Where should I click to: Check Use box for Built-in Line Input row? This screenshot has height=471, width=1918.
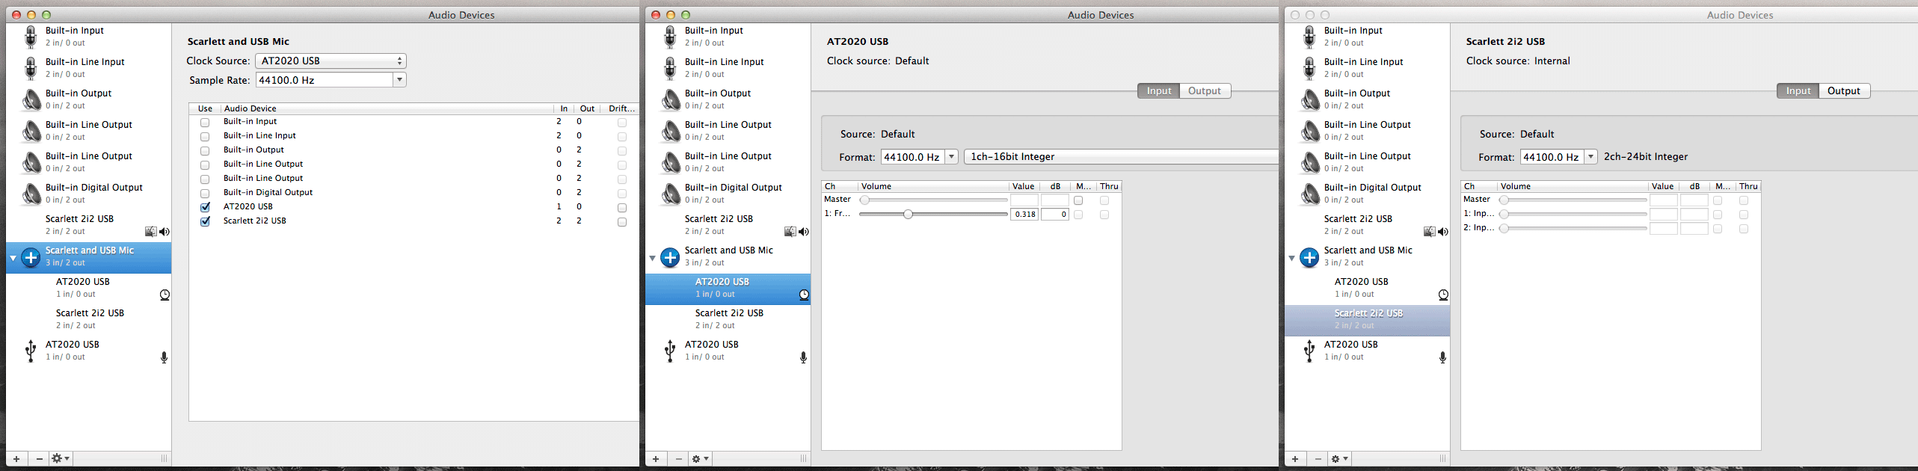(205, 136)
